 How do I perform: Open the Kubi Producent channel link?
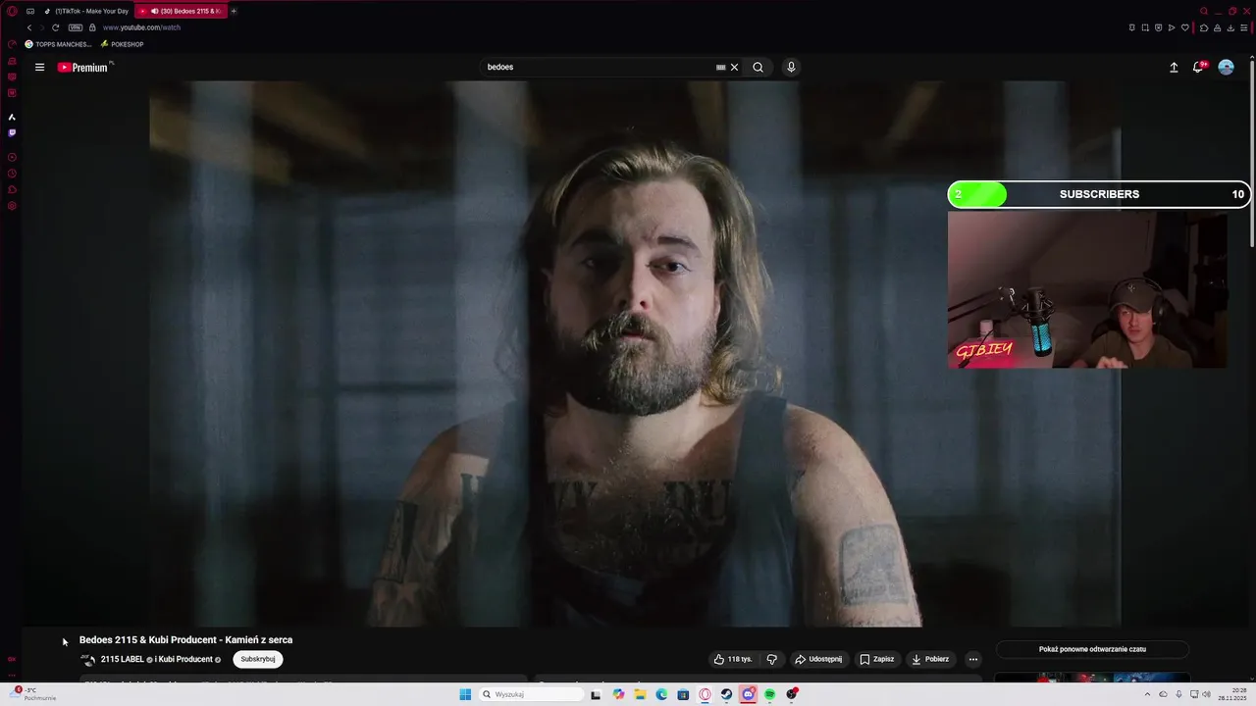pyautogui.click(x=185, y=659)
